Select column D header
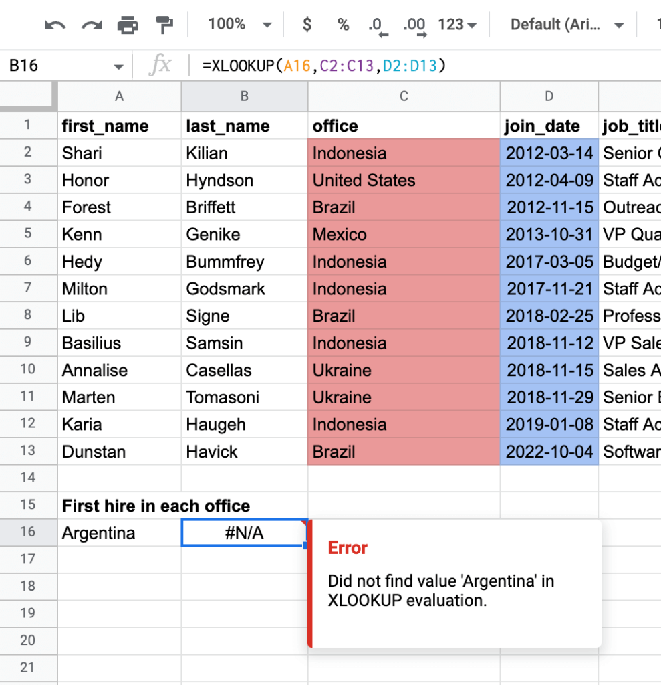The height and width of the screenshot is (685, 661). (x=549, y=96)
